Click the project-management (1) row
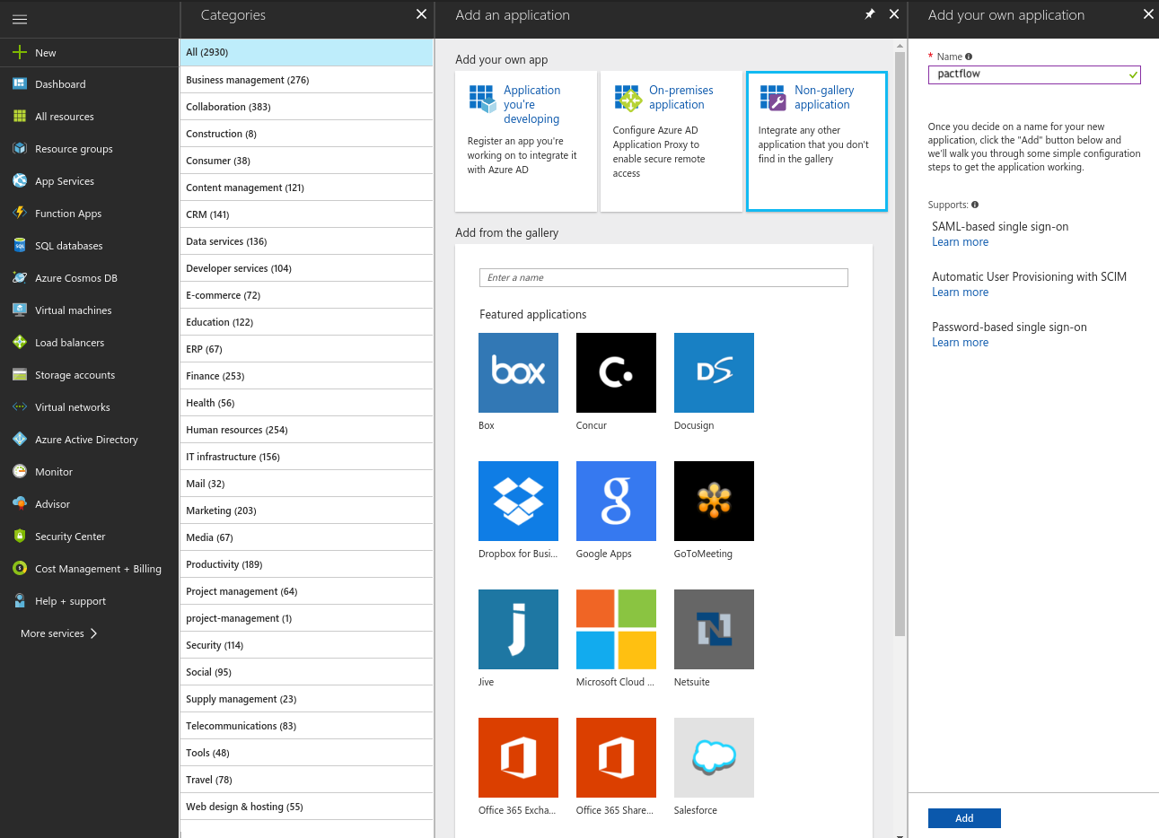This screenshot has height=838, width=1159. coord(306,618)
